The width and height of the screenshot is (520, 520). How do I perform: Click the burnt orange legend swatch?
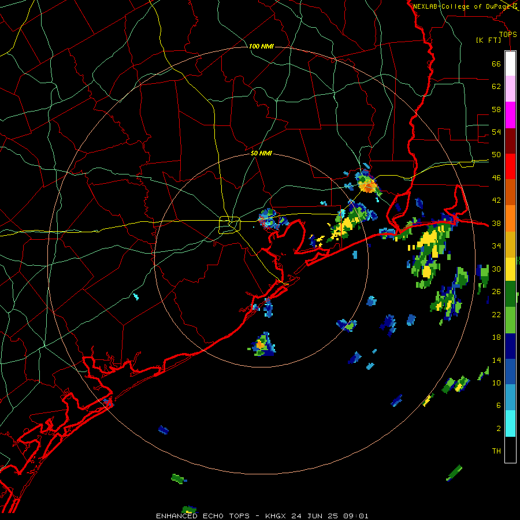pyautogui.click(x=510, y=192)
